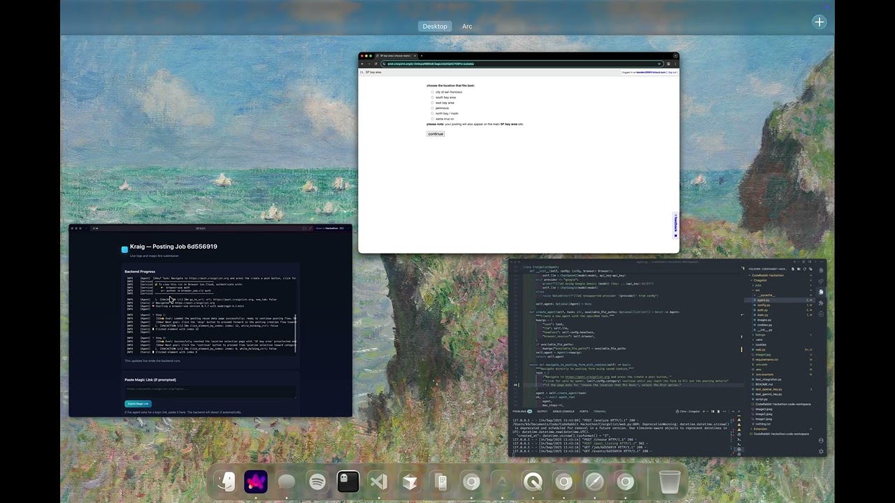Screen dimensions: 895x503
Task: Click the 'log out' link on Craigslist page
Action: (672, 72)
